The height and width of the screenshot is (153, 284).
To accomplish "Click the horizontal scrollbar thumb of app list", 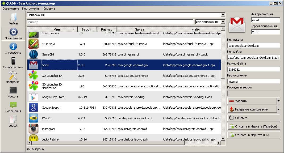I will click(x=108, y=143).
